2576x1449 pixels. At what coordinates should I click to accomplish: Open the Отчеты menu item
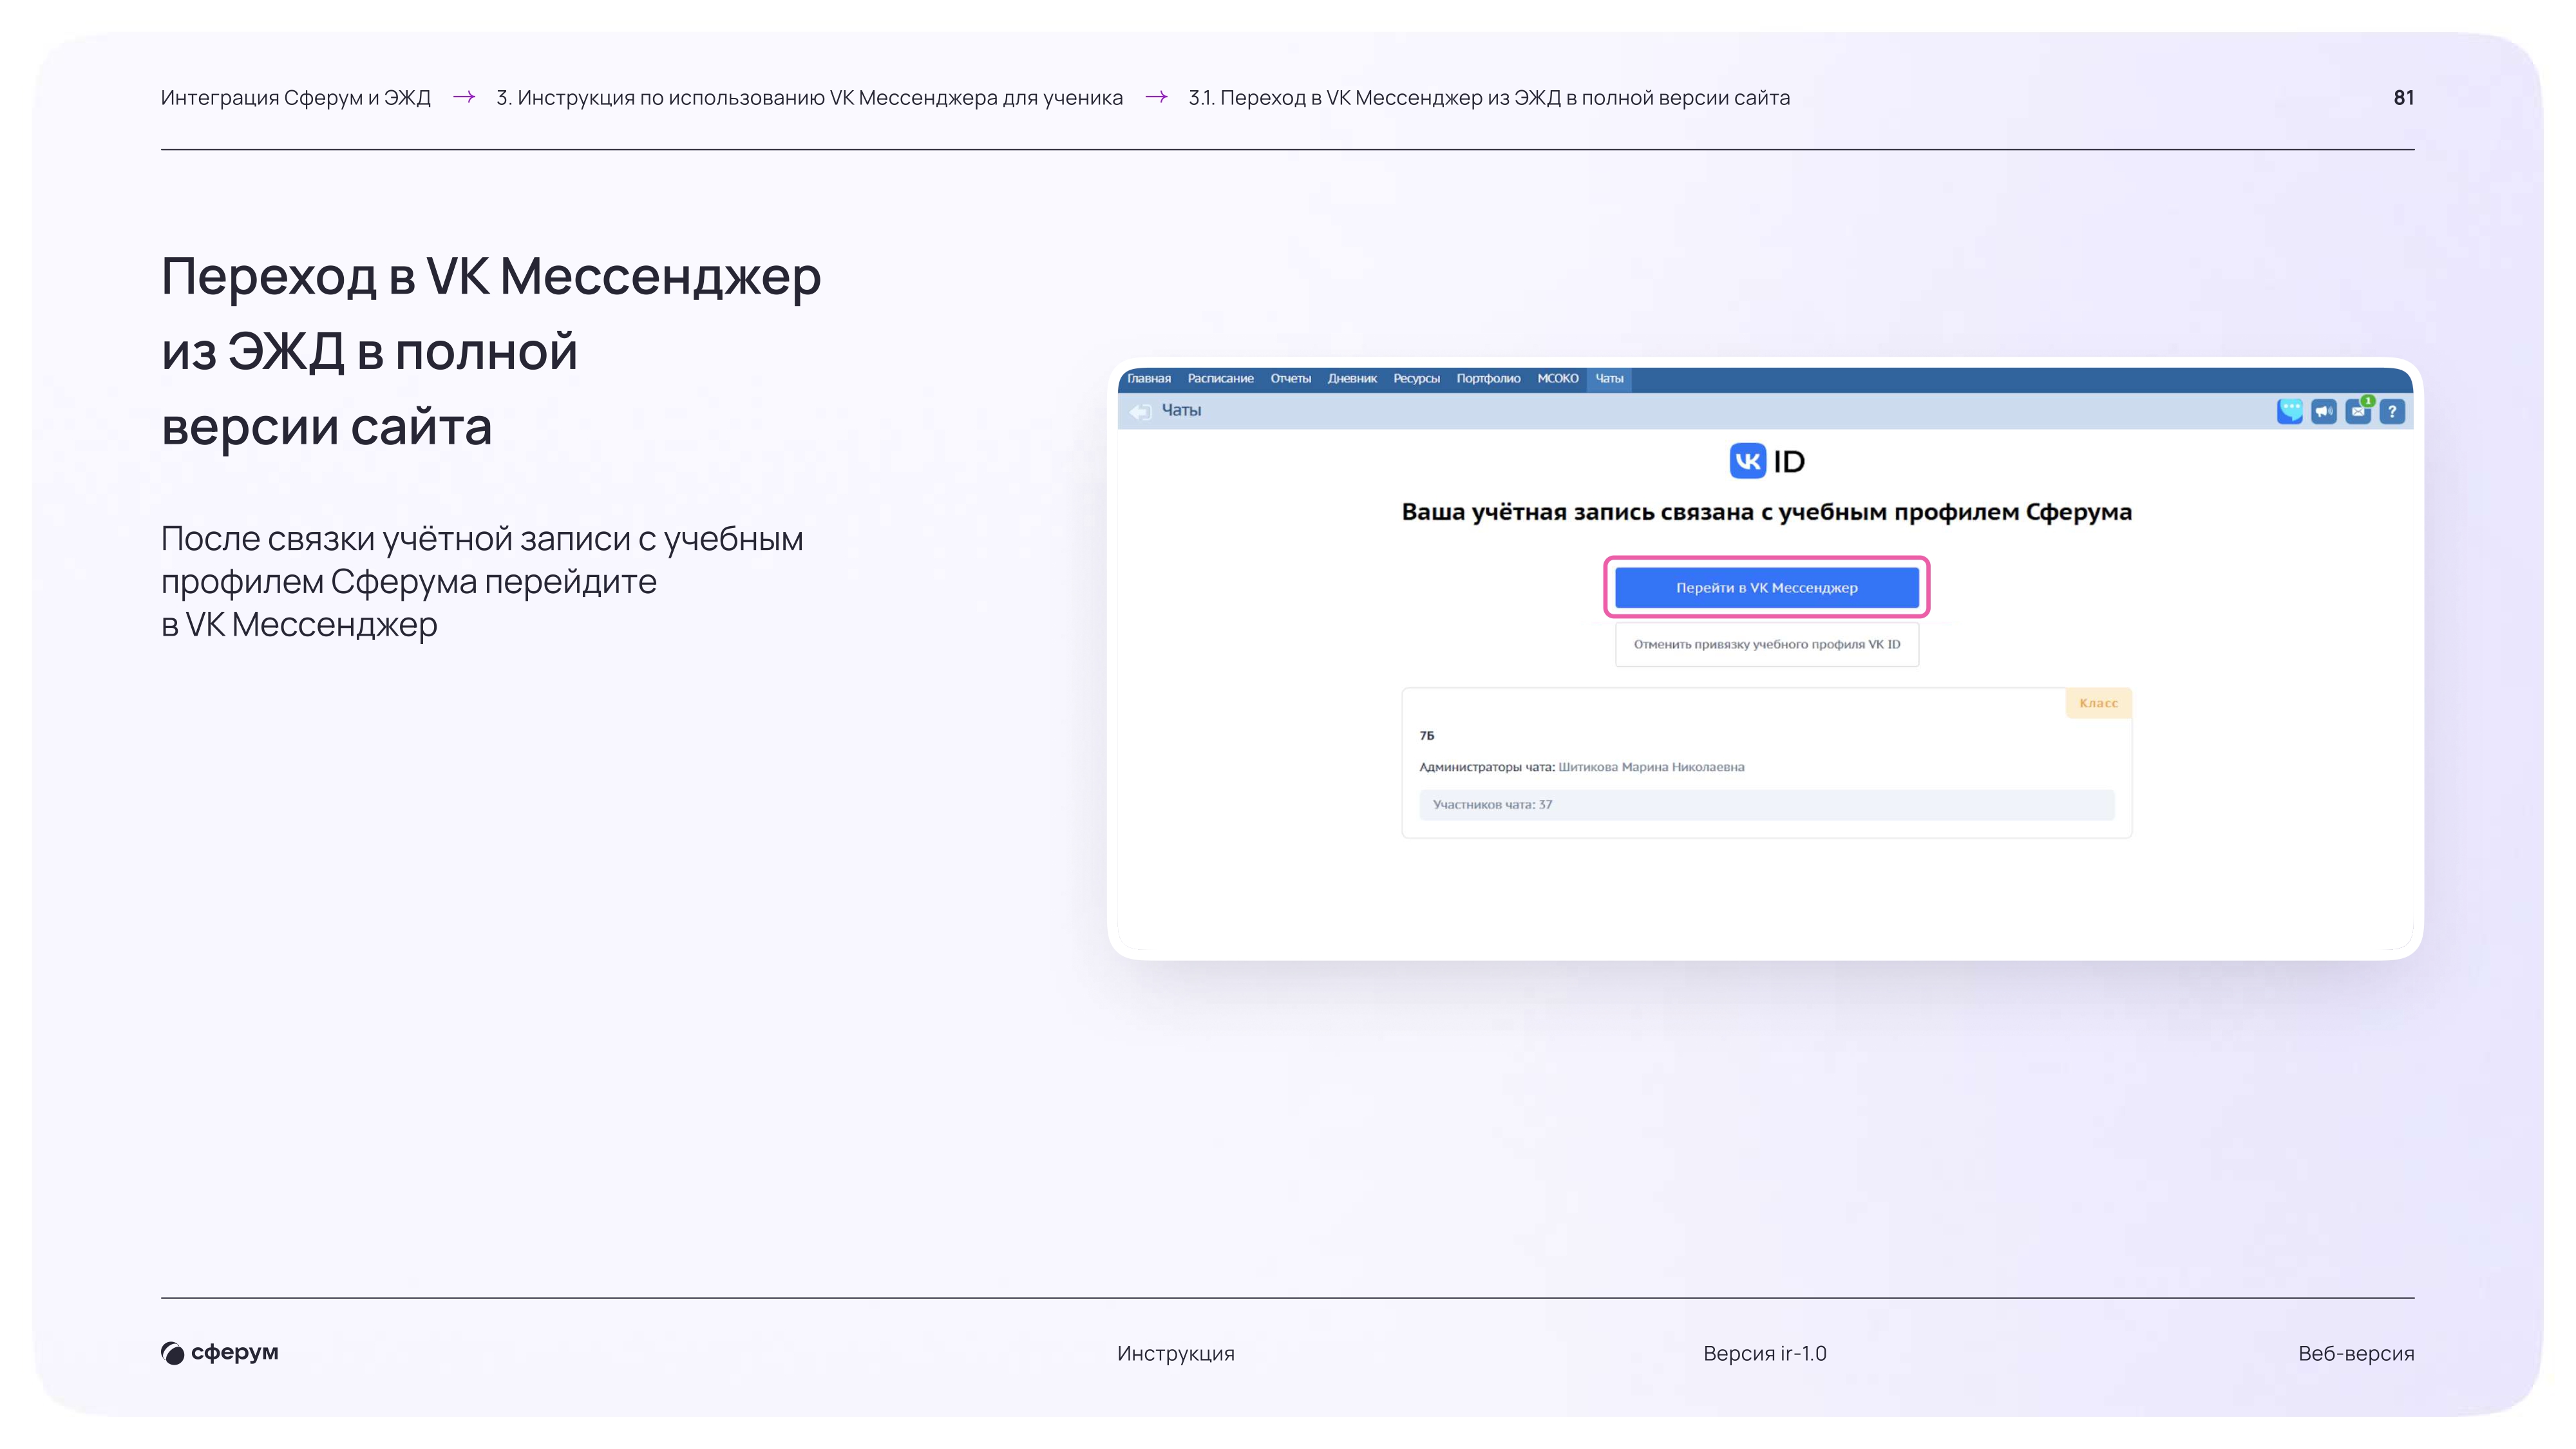tap(1290, 378)
